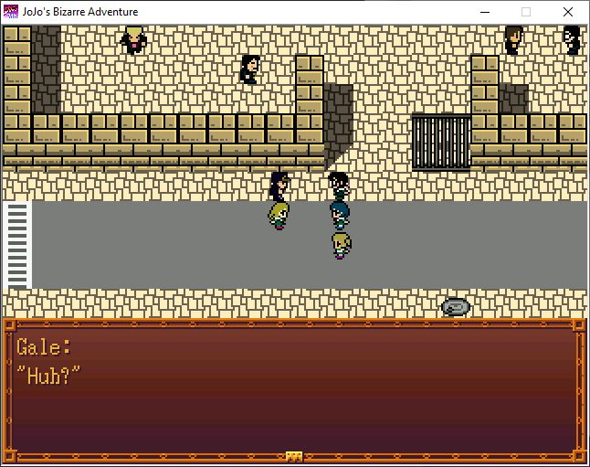Click the iron barred gate
This screenshot has height=467, width=590.
[x=441, y=143]
